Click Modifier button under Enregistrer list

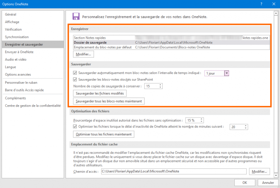(x=83, y=54)
